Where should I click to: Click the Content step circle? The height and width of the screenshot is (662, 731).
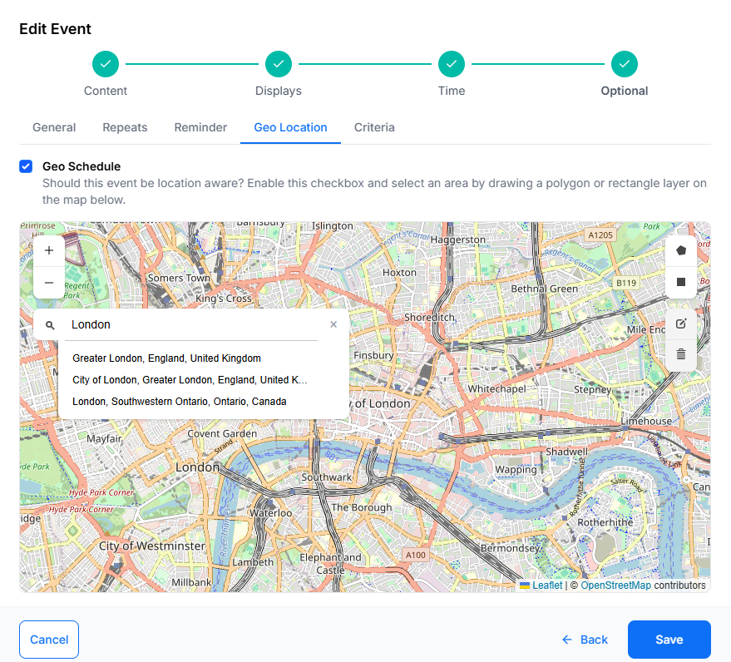click(x=106, y=64)
